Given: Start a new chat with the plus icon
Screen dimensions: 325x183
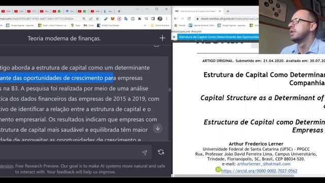Looking at the screenshot, I should [x=162, y=38].
